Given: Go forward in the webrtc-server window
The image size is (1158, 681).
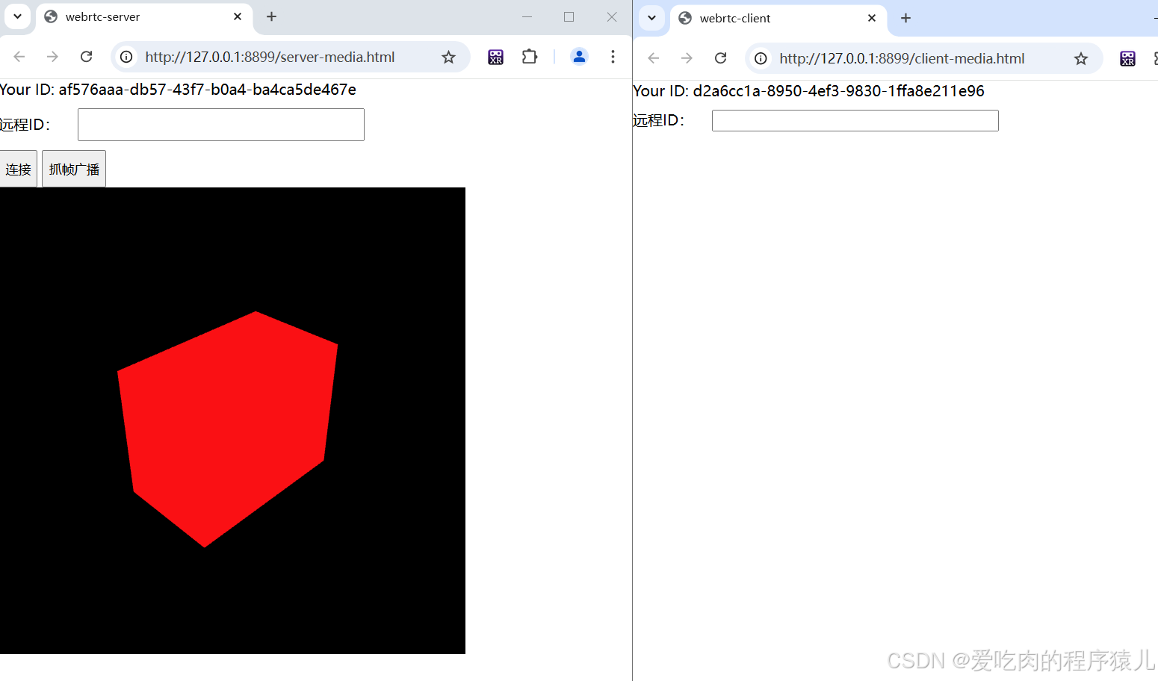Looking at the screenshot, I should [52, 57].
